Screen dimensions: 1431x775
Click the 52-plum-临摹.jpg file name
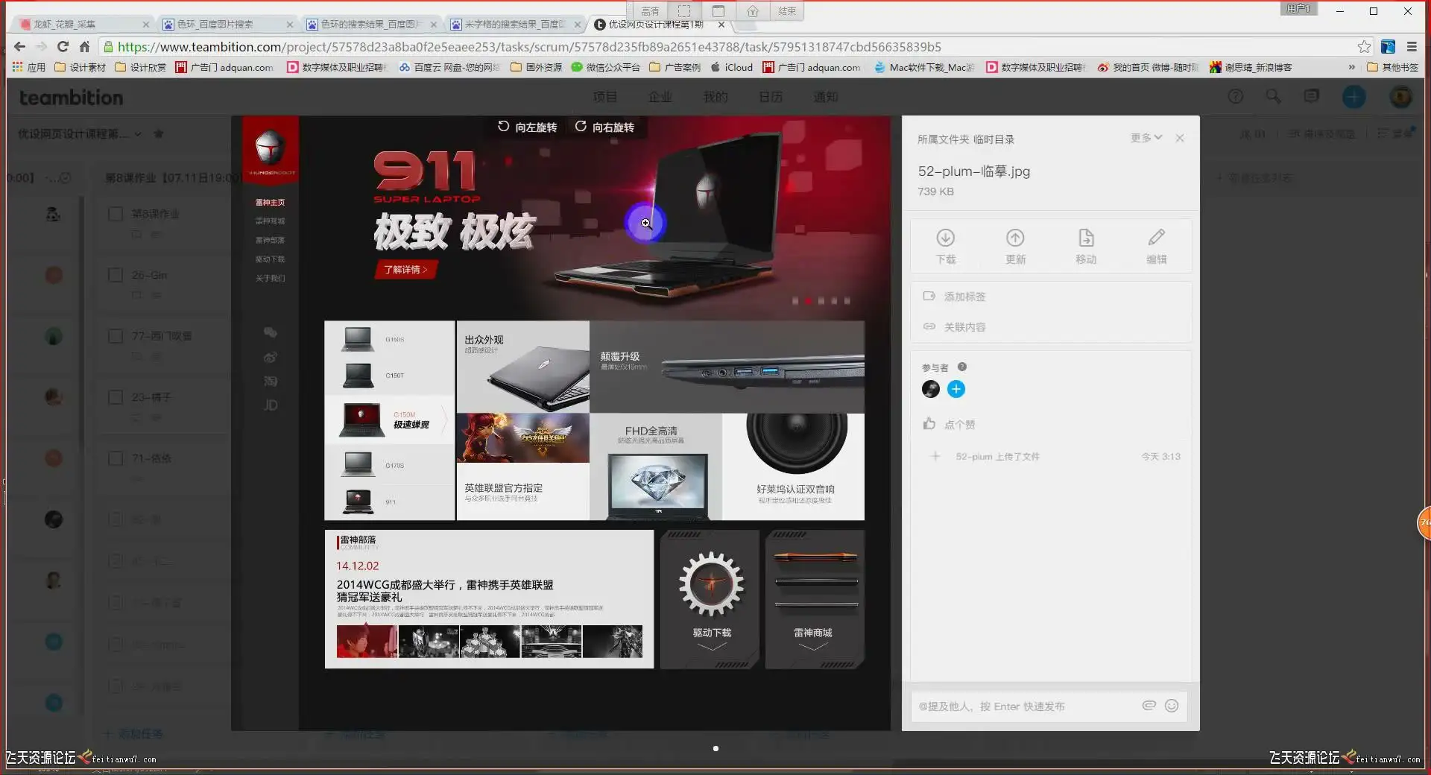point(974,171)
